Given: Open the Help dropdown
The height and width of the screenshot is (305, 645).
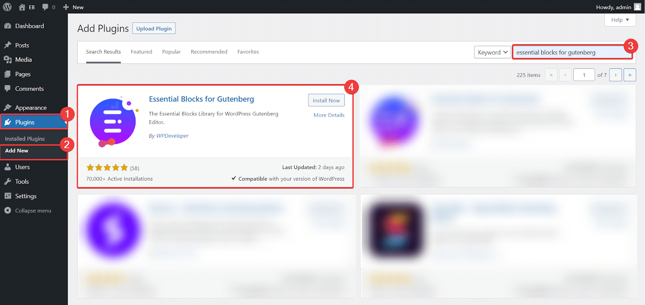Looking at the screenshot, I should (x=620, y=20).
